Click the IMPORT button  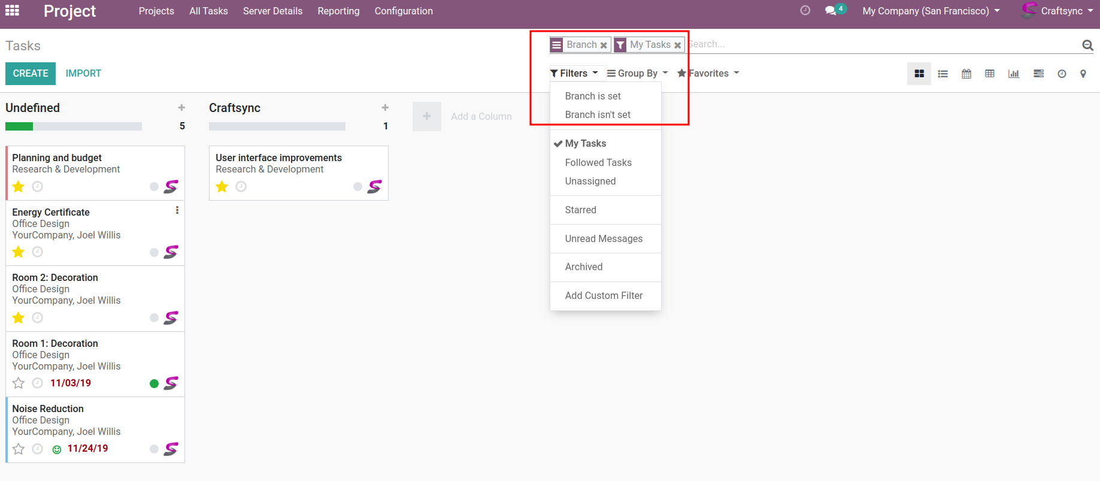pos(83,73)
